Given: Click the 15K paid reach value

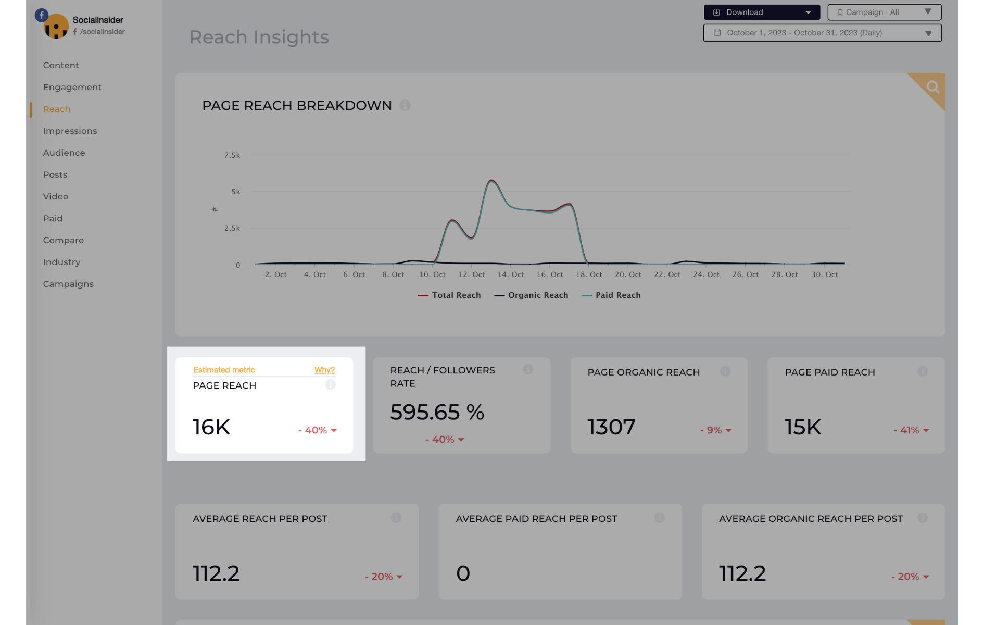Looking at the screenshot, I should (x=803, y=427).
